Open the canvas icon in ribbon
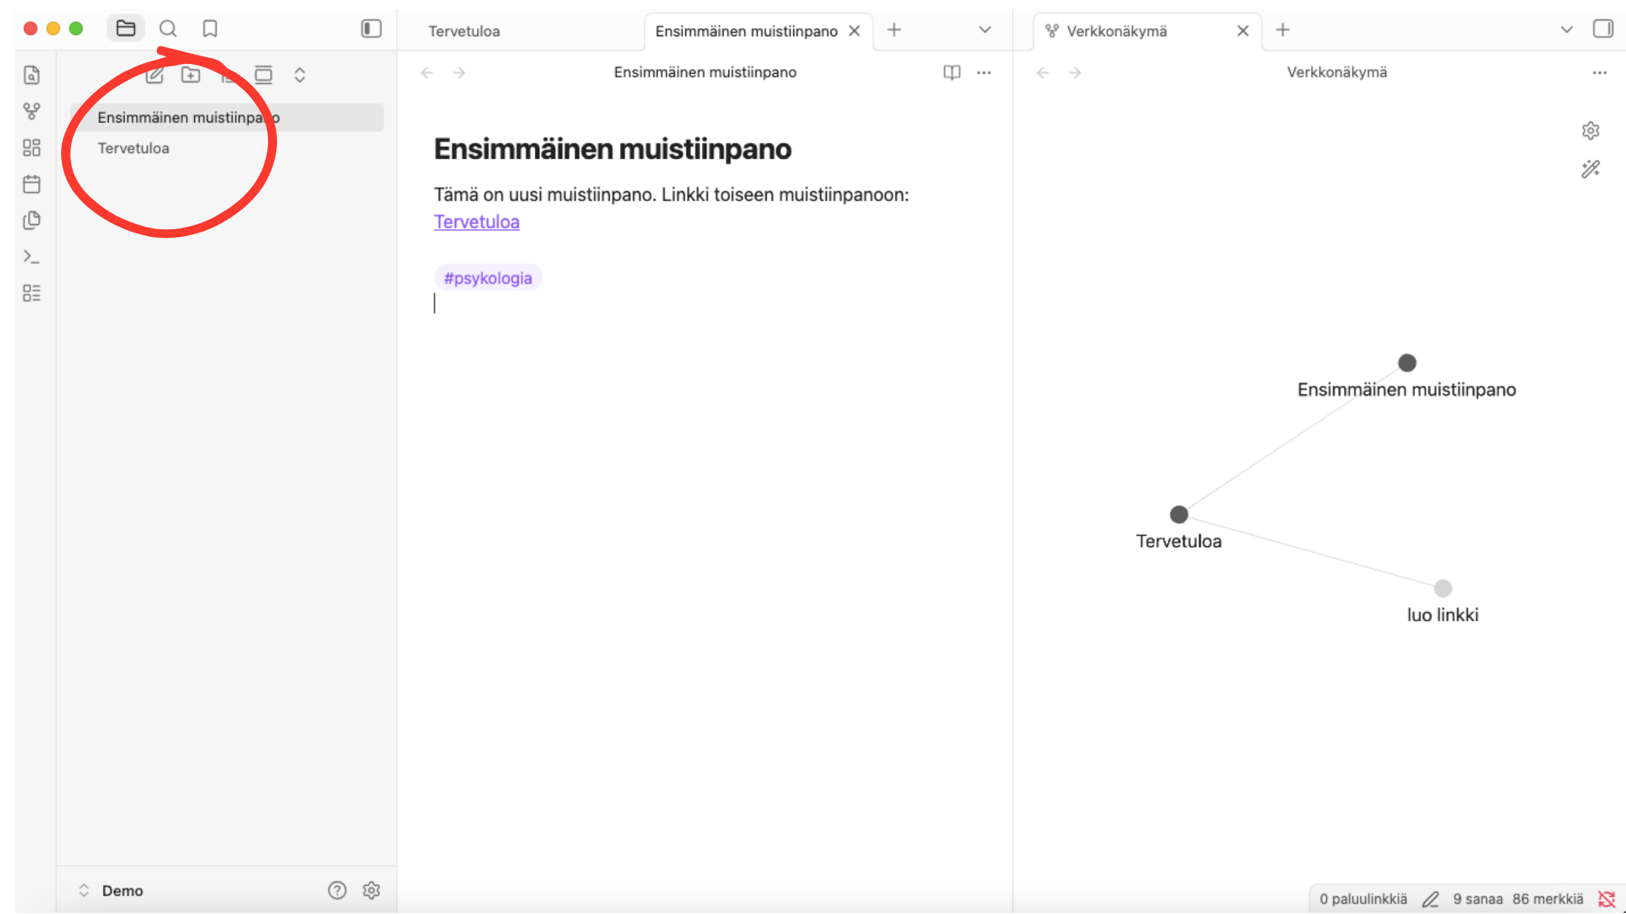 (31, 148)
